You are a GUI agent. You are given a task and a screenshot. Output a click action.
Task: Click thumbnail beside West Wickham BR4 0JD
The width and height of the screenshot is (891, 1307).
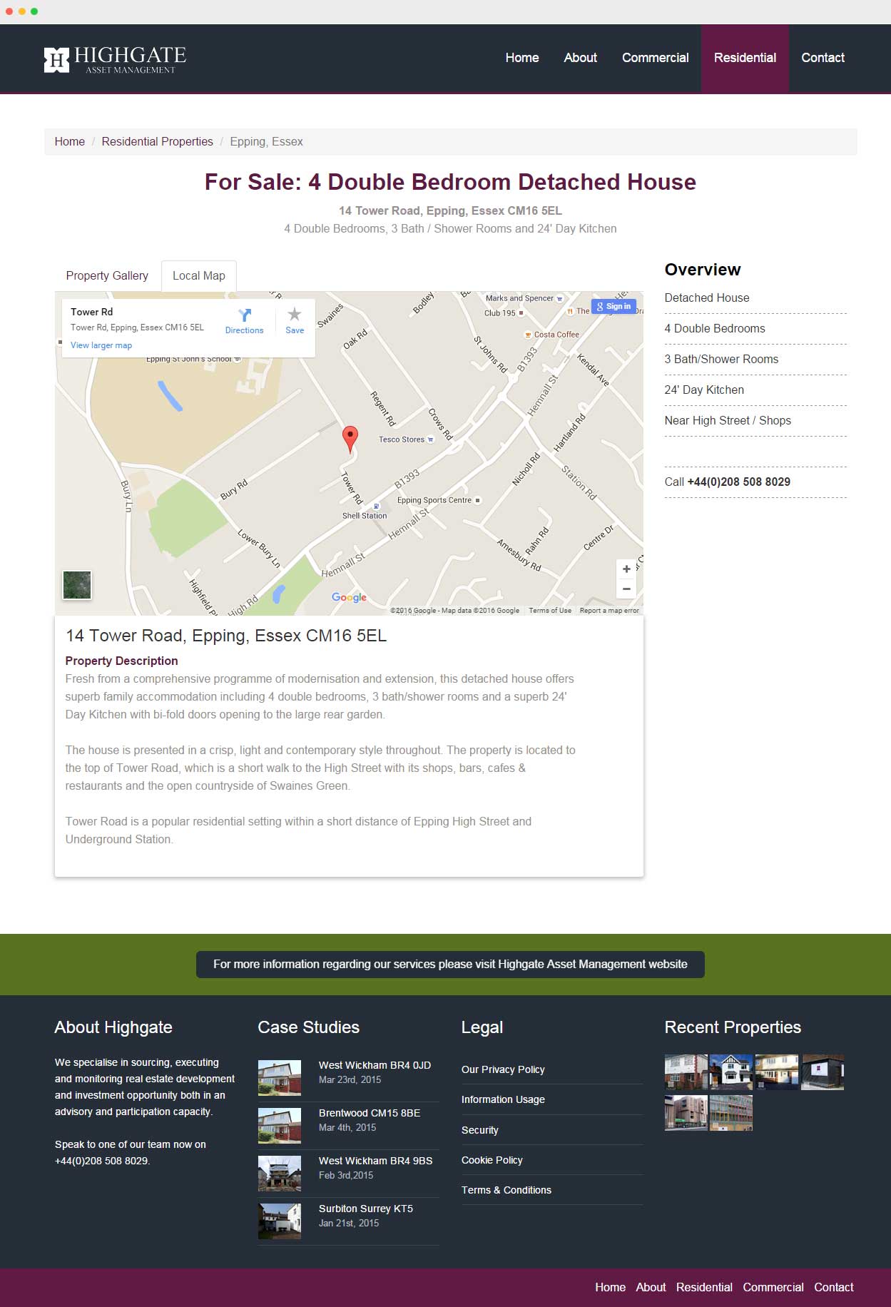(280, 1077)
